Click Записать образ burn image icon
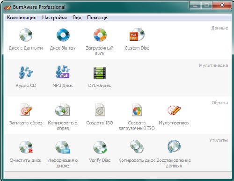This screenshot has height=181, width=234. pyautogui.click(x=26, y=109)
